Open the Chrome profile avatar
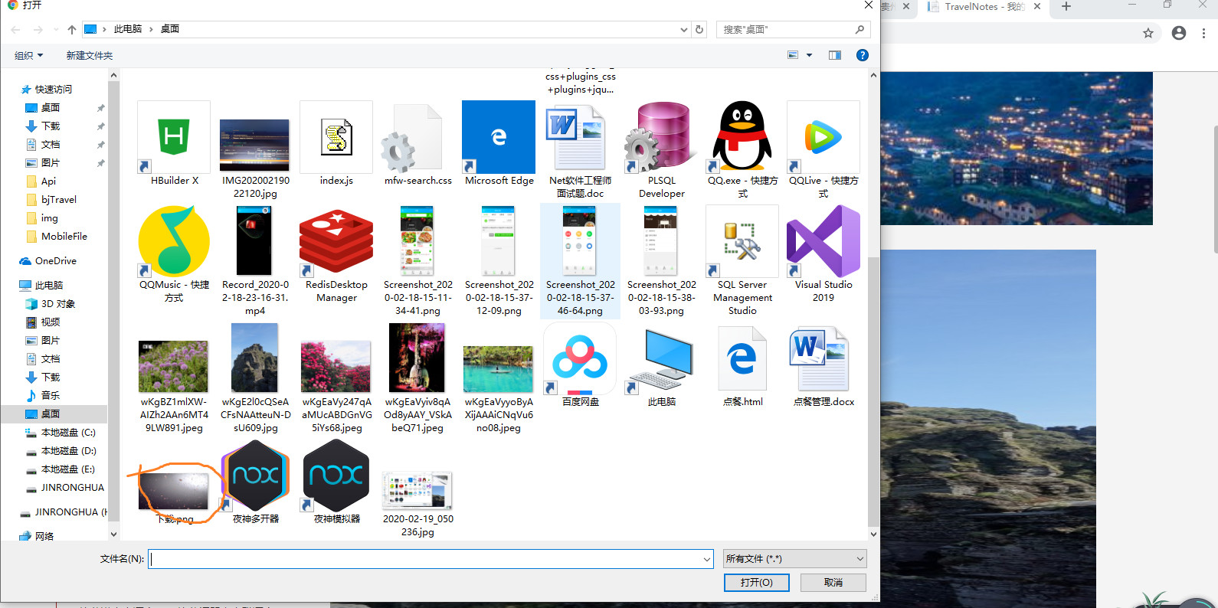 (x=1179, y=33)
